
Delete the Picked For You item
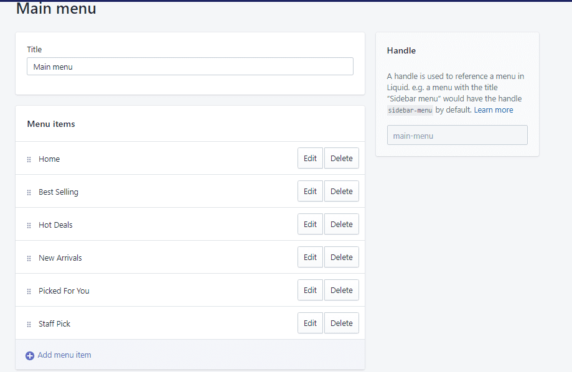coord(342,290)
